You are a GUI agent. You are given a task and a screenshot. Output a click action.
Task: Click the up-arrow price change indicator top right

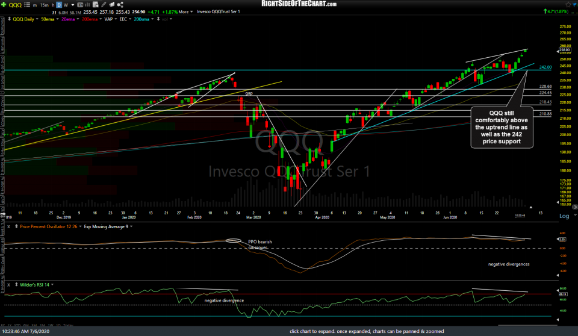(x=545, y=11)
